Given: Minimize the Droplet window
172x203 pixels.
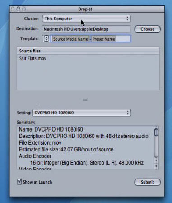Looking at the screenshot, I should click(19, 9).
